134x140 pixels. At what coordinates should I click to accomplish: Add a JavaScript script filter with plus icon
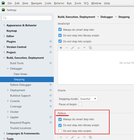(x=61, y=48)
